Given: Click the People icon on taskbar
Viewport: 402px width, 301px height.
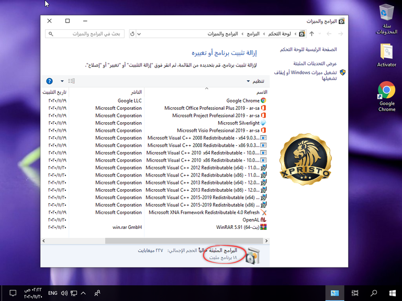Looking at the screenshot, I should pos(97,293).
